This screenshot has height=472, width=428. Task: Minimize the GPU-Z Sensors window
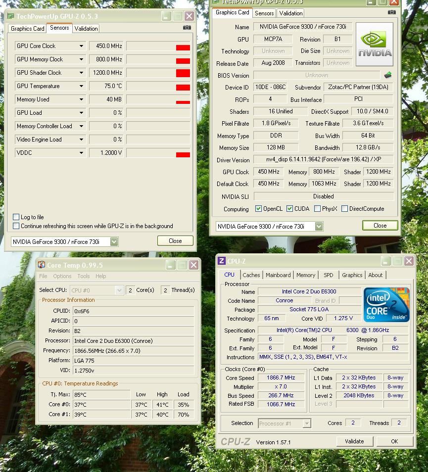[166, 16]
